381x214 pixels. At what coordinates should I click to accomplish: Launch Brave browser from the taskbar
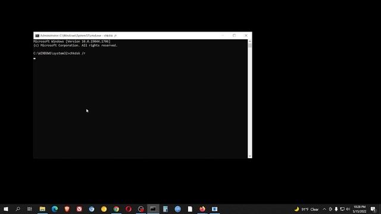click(x=67, y=209)
